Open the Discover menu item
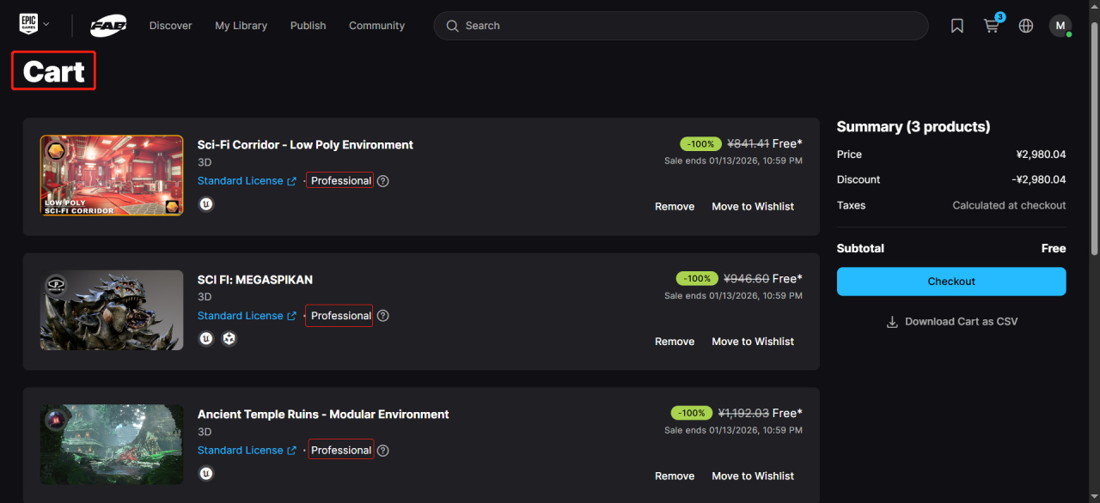 (x=170, y=26)
